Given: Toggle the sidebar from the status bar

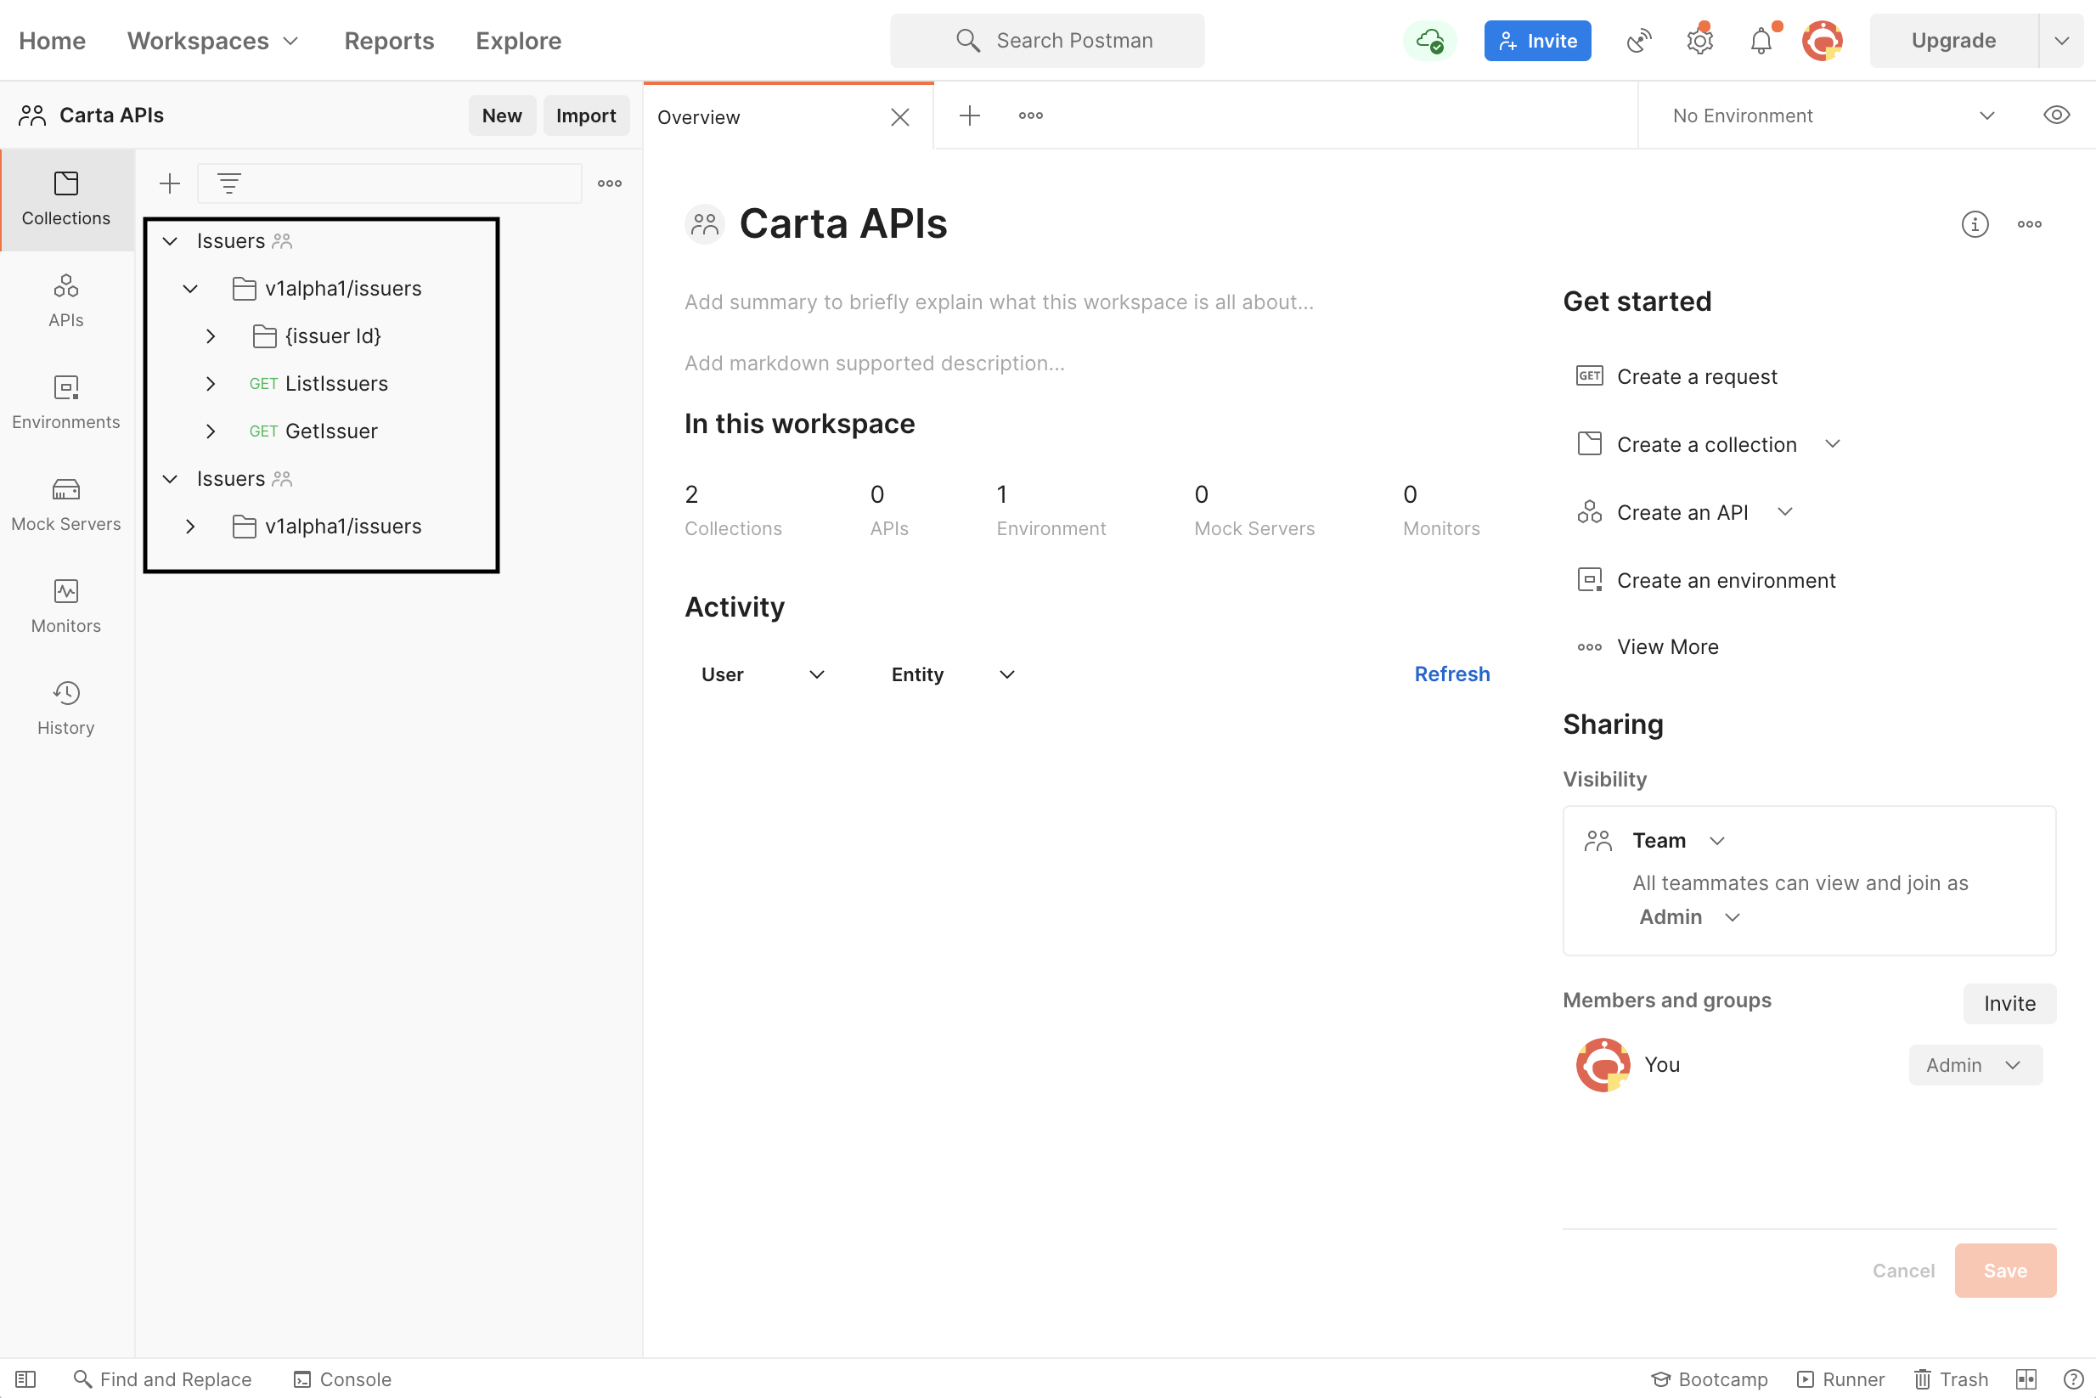Looking at the screenshot, I should tap(25, 1379).
